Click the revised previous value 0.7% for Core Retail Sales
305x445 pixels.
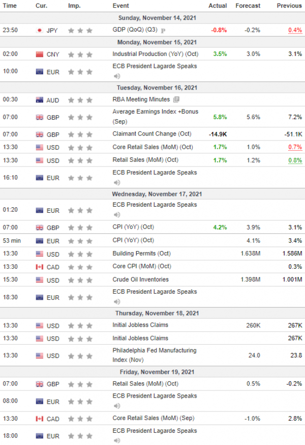click(x=295, y=147)
